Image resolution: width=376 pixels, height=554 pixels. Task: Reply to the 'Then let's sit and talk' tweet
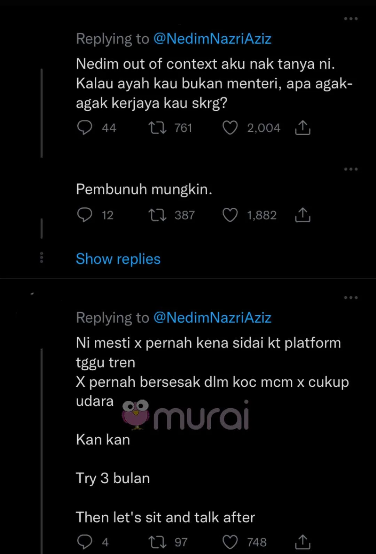[85, 542]
